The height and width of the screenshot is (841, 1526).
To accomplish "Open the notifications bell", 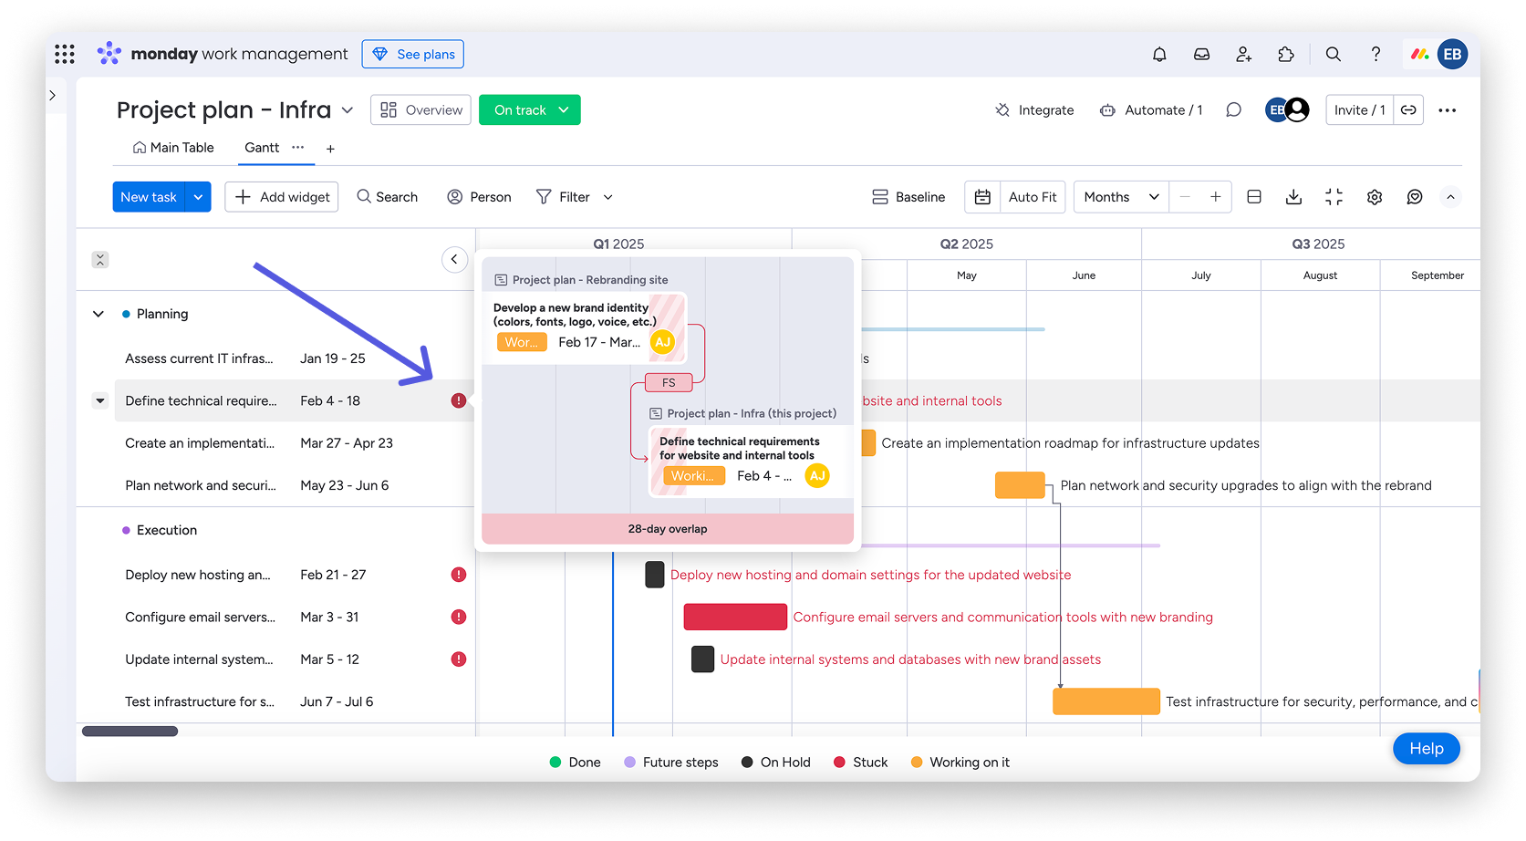I will tap(1159, 55).
